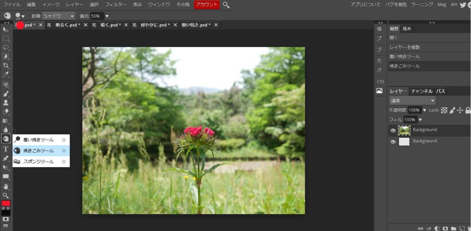
Task: Pick the Hand tool
Action: pyautogui.click(x=6, y=186)
